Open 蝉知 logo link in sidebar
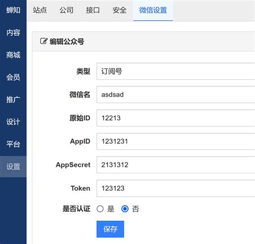Screen dimensions: 255x244 (x=13, y=10)
